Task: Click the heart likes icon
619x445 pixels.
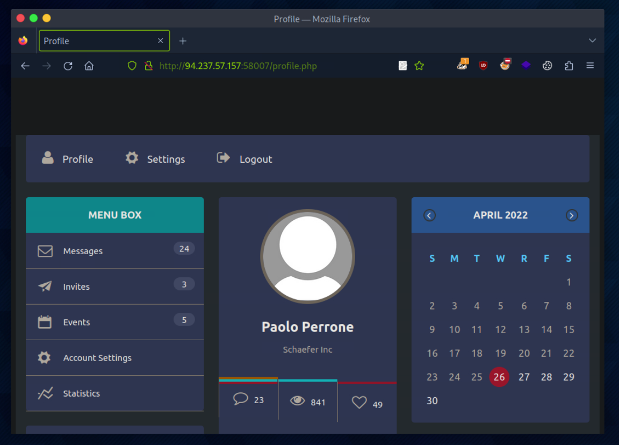Action: click(359, 403)
